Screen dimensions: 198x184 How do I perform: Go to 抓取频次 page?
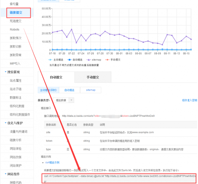16,38
